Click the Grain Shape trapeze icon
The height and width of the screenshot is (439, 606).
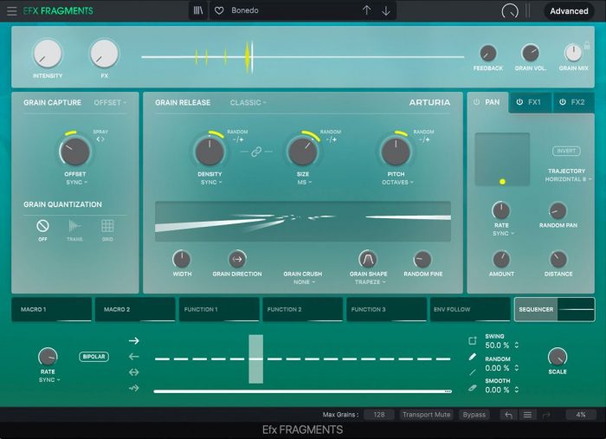pyautogui.click(x=368, y=259)
